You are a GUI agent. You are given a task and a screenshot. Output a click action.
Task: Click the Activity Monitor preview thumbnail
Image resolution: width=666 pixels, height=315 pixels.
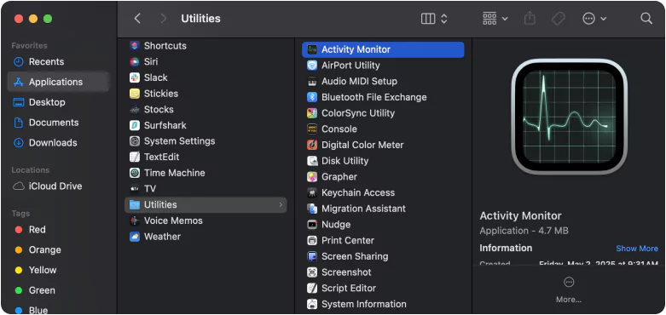tap(569, 117)
